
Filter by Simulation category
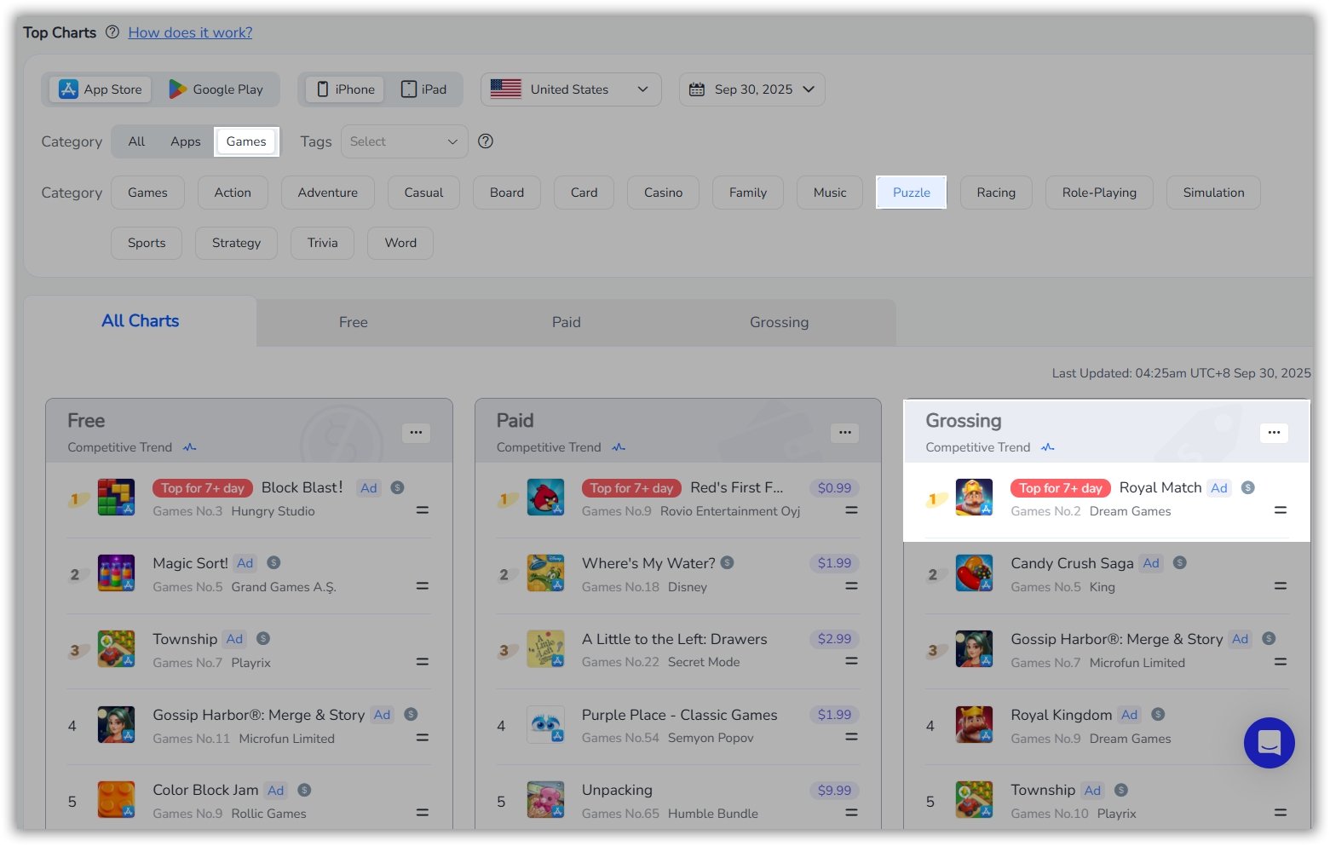pos(1213,193)
